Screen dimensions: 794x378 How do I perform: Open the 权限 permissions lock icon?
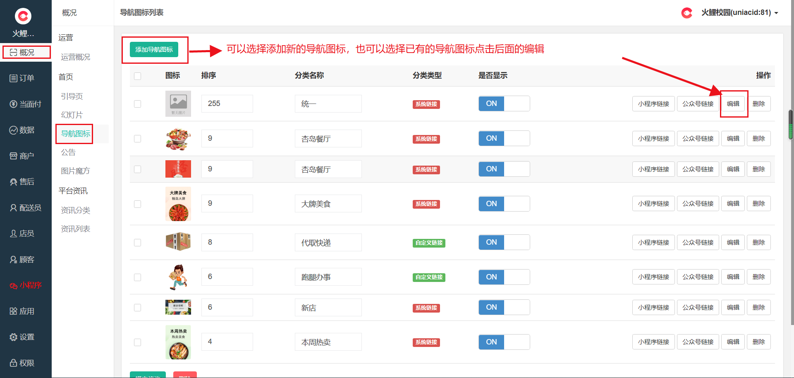tap(14, 363)
